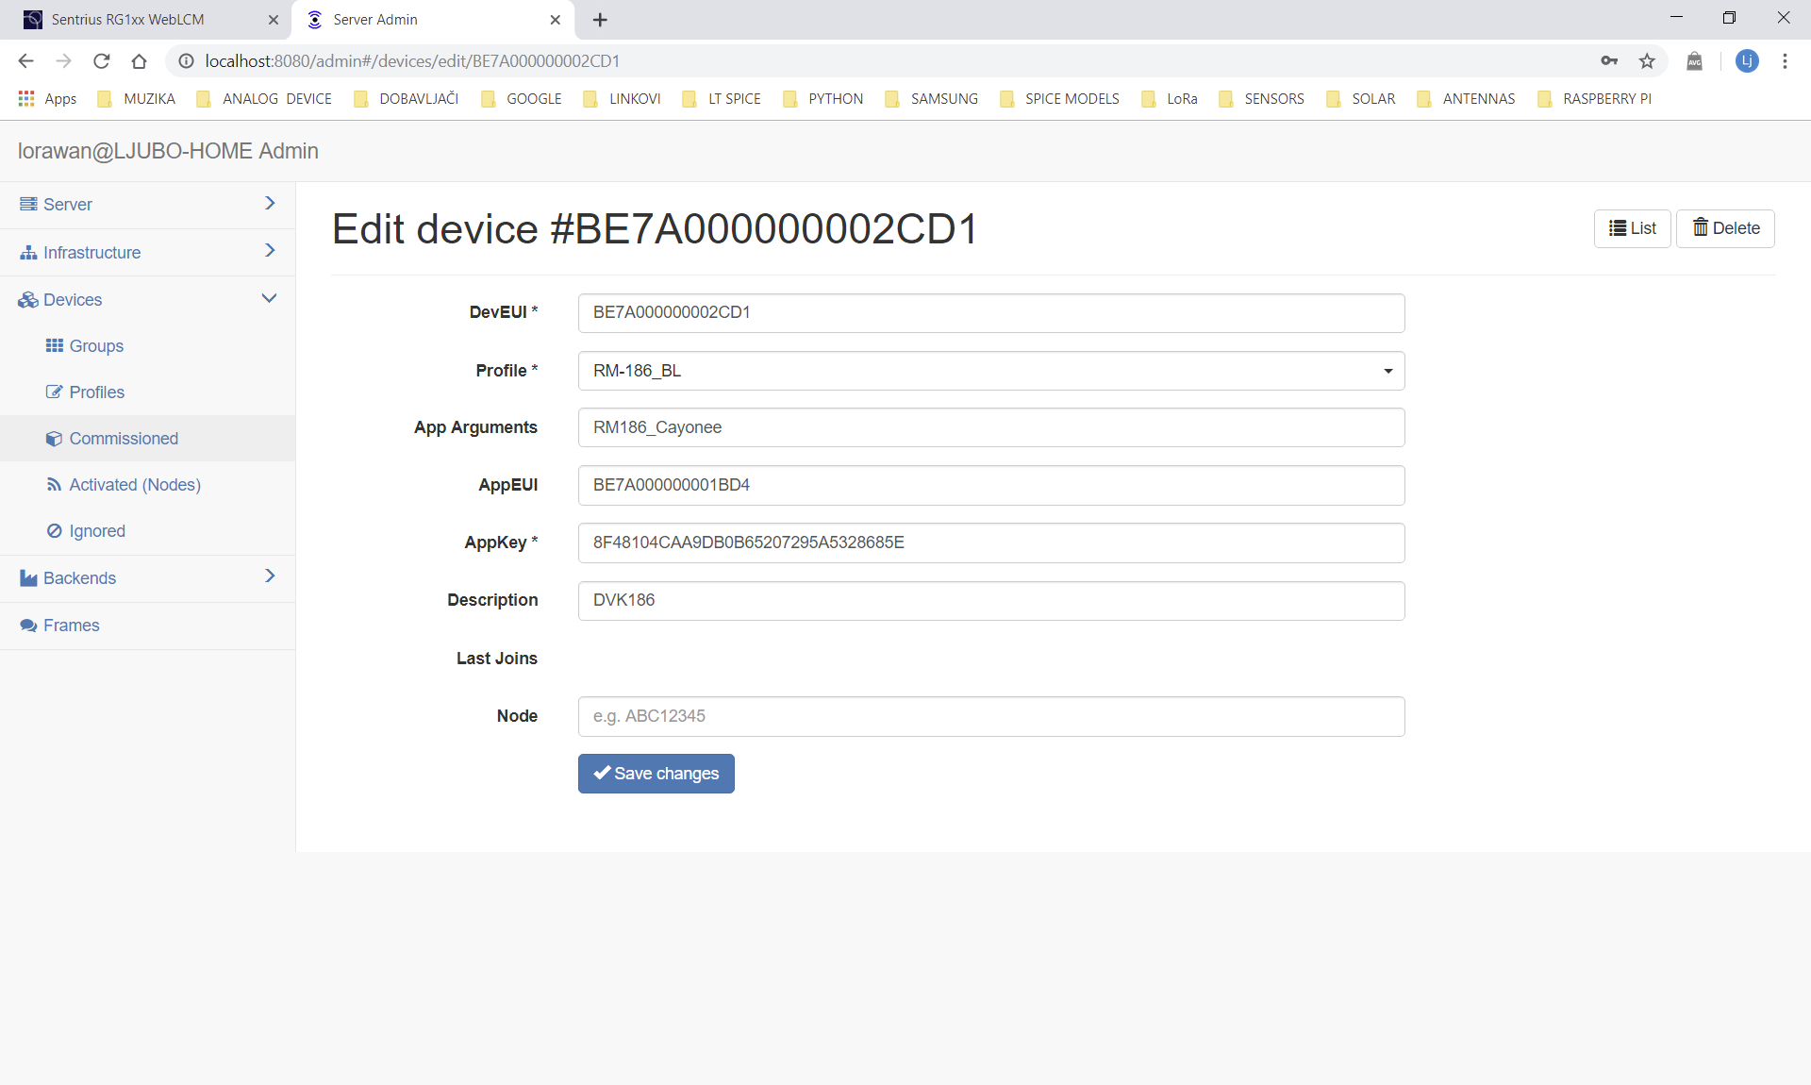
Task: Open the RASPBERRY PI bookmarks folder
Action: [1594, 99]
